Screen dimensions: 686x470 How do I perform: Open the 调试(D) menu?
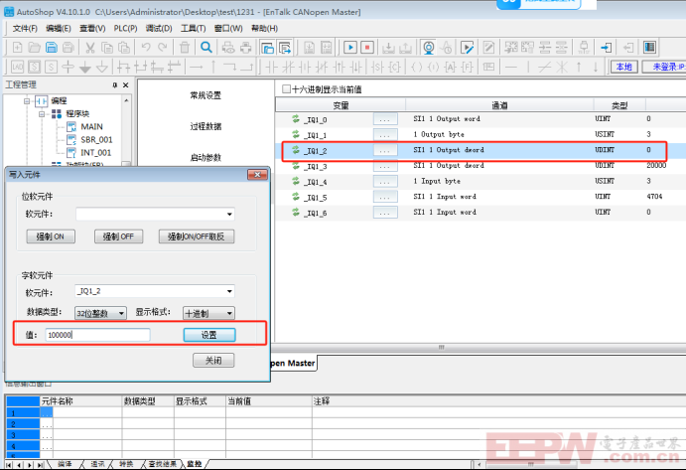[159, 29]
